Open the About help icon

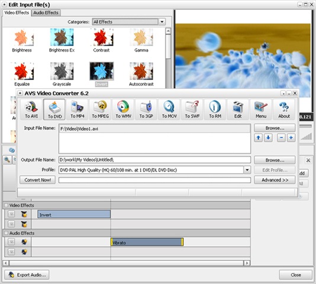click(x=284, y=109)
